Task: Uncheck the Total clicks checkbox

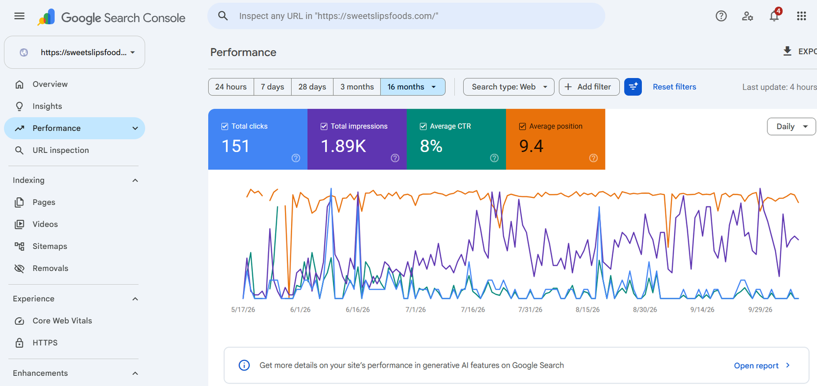Action: pos(225,126)
